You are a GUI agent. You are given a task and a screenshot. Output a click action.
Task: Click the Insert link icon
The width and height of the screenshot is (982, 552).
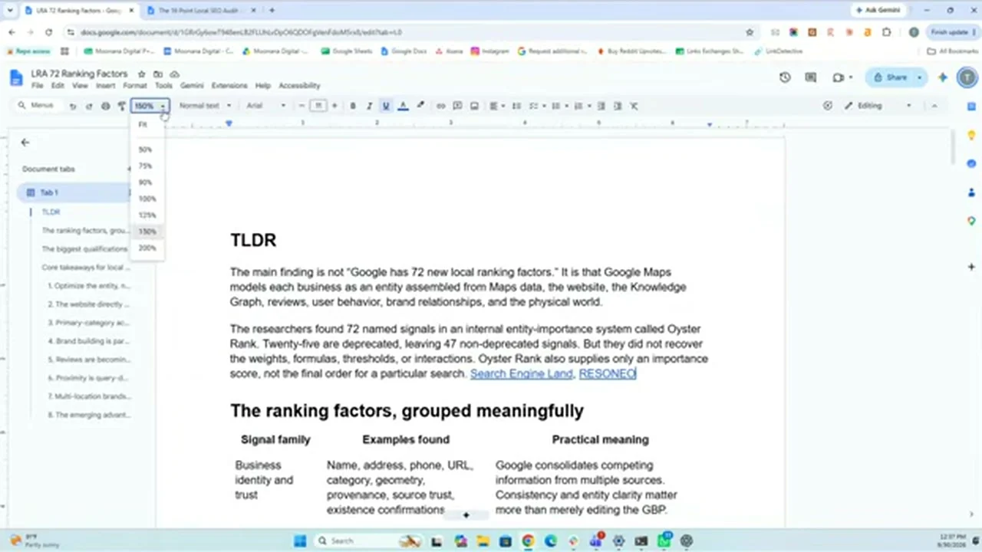point(440,106)
